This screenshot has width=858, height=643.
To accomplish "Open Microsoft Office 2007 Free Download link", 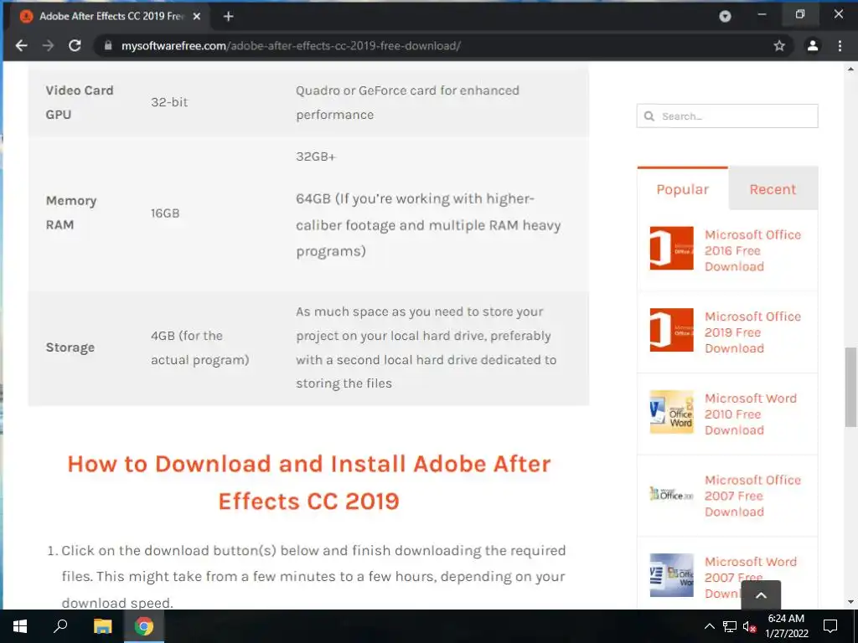I will point(752,496).
